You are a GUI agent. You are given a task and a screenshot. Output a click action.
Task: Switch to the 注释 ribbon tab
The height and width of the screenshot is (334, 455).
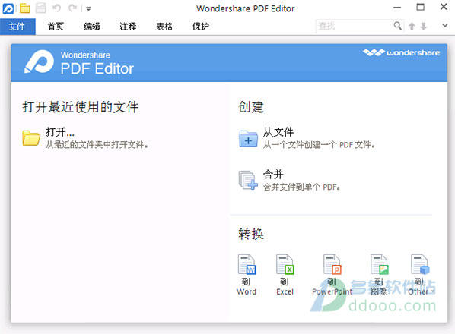point(128,27)
